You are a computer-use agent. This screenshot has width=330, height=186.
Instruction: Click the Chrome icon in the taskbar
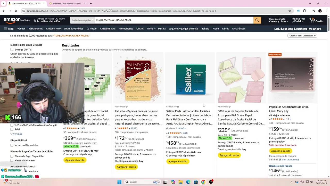(203, 182)
